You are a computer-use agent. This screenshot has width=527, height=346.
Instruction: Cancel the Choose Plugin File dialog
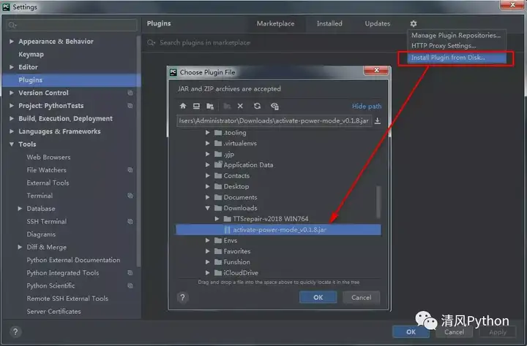[x=362, y=297]
